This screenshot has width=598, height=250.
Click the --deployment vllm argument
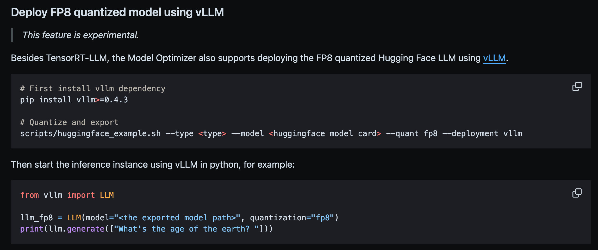pos(483,133)
